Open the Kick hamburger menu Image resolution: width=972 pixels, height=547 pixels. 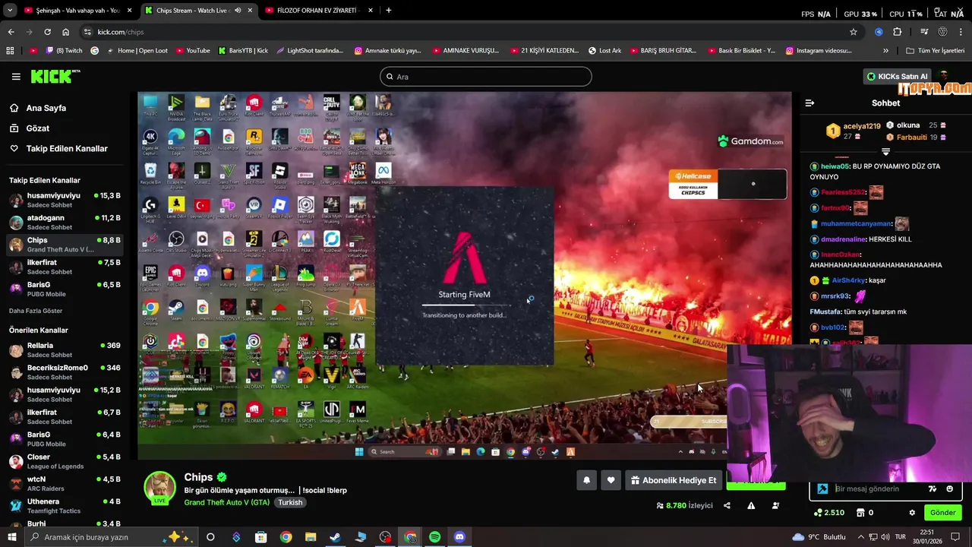(x=16, y=77)
